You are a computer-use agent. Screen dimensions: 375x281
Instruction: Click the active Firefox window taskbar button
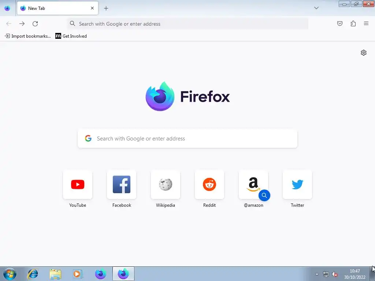[x=123, y=274]
